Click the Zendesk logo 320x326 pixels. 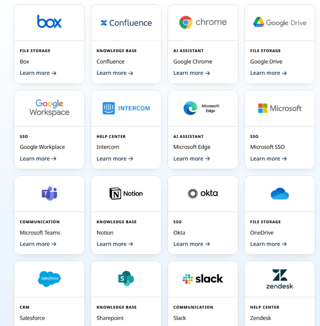pos(279,279)
